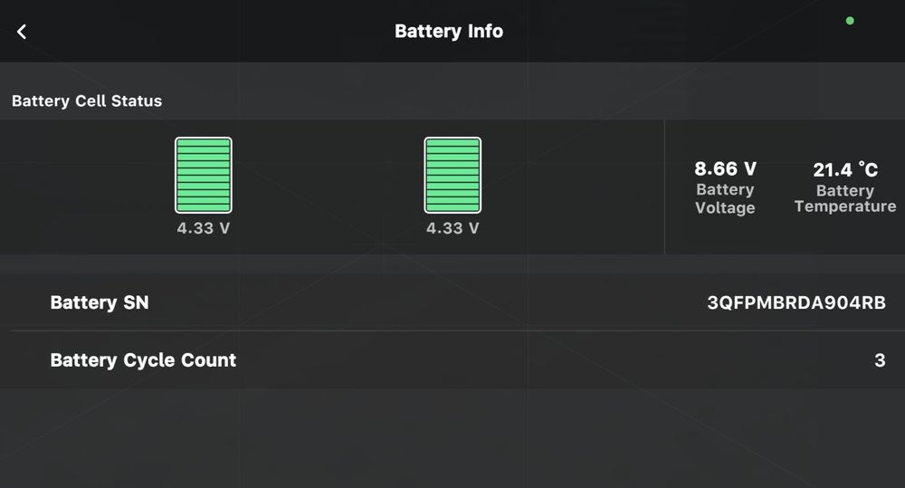The width and height of the screenshot is (905, 488).
Task: Click the Battery Info page title
Action: pyautogui.click(x=449, y=31)
